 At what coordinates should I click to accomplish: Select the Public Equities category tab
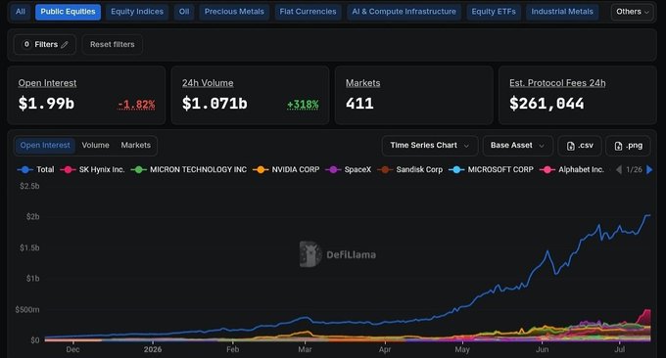[x=68, y=12]
